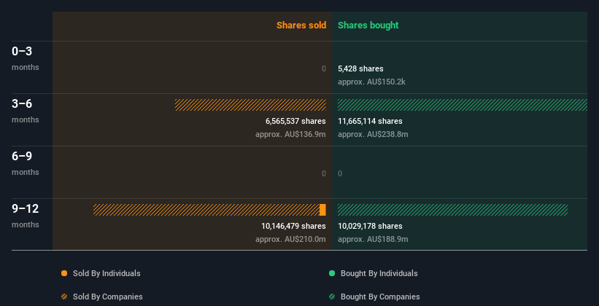
Task: Click the 3–6 months sold hatched bar
Action: pyautogui.click(x=250, y=105)
